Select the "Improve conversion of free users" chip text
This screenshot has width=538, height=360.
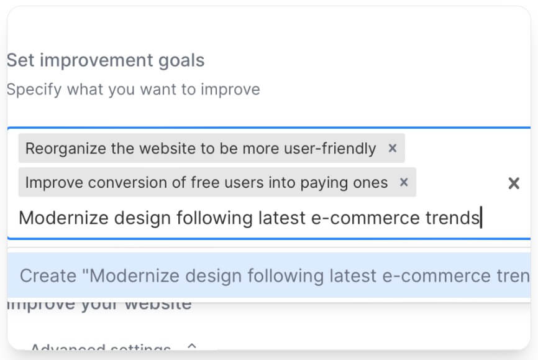click(x=206, y=182)
